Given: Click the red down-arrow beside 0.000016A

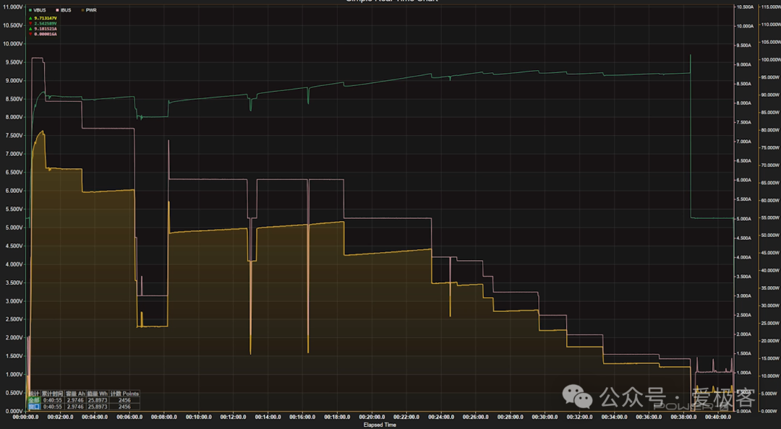Looking at the screenshot, I should [x=30, y=34].
